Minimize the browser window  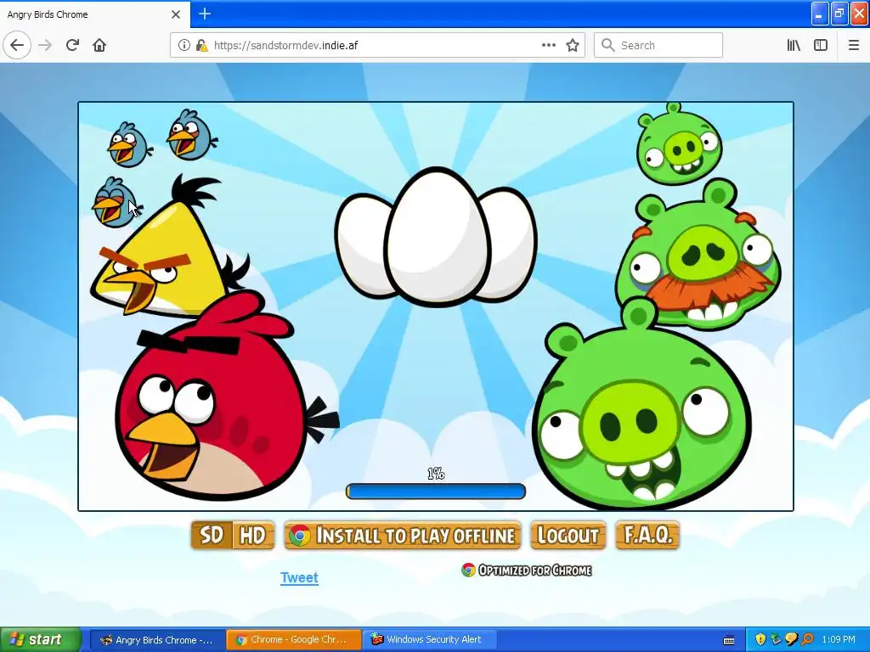[x=820, y=14]
